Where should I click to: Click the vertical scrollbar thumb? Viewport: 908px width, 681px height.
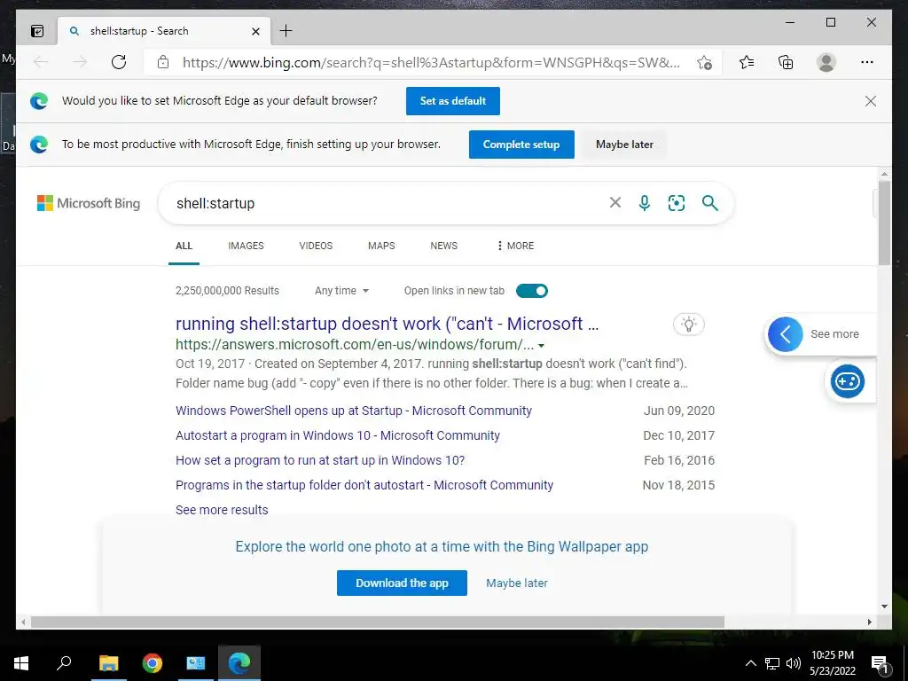[884, 223]
